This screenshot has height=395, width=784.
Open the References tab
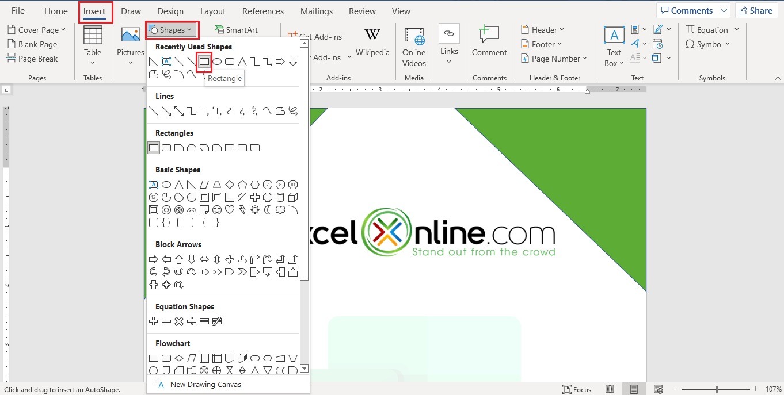(x=263, y=11)
